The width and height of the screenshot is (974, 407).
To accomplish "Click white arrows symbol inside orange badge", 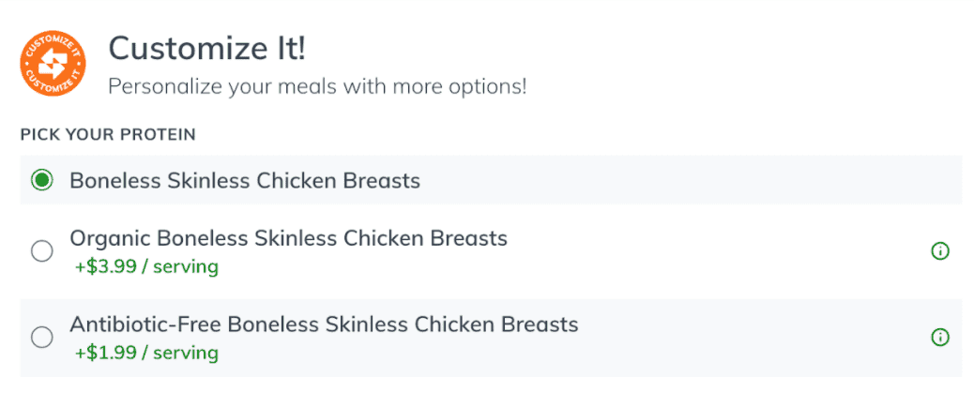I will (x=53, y=65).
